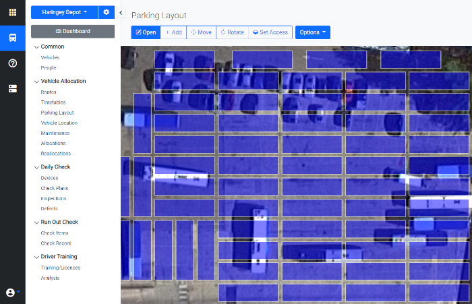Open Reallocations page
The height and width of the screenshot is (304, 472).
click(56, 154)
